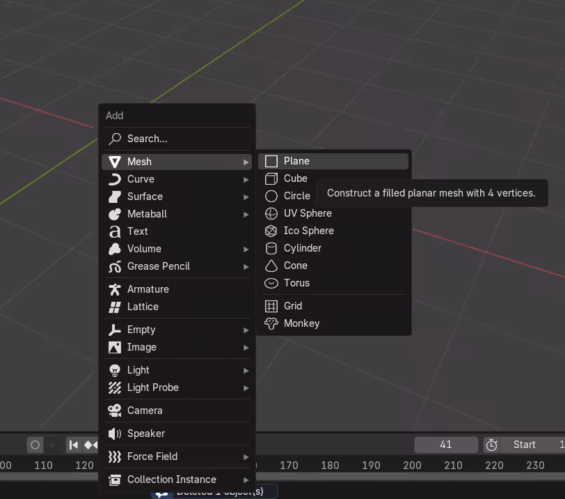Viewport: 565px width, 499px height.
Task: Click the Search magnifier icon in Add menu
Action: 115,139
